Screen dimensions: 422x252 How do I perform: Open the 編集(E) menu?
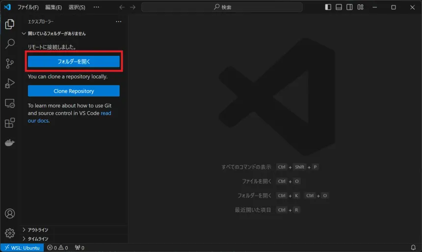(53, 7)
